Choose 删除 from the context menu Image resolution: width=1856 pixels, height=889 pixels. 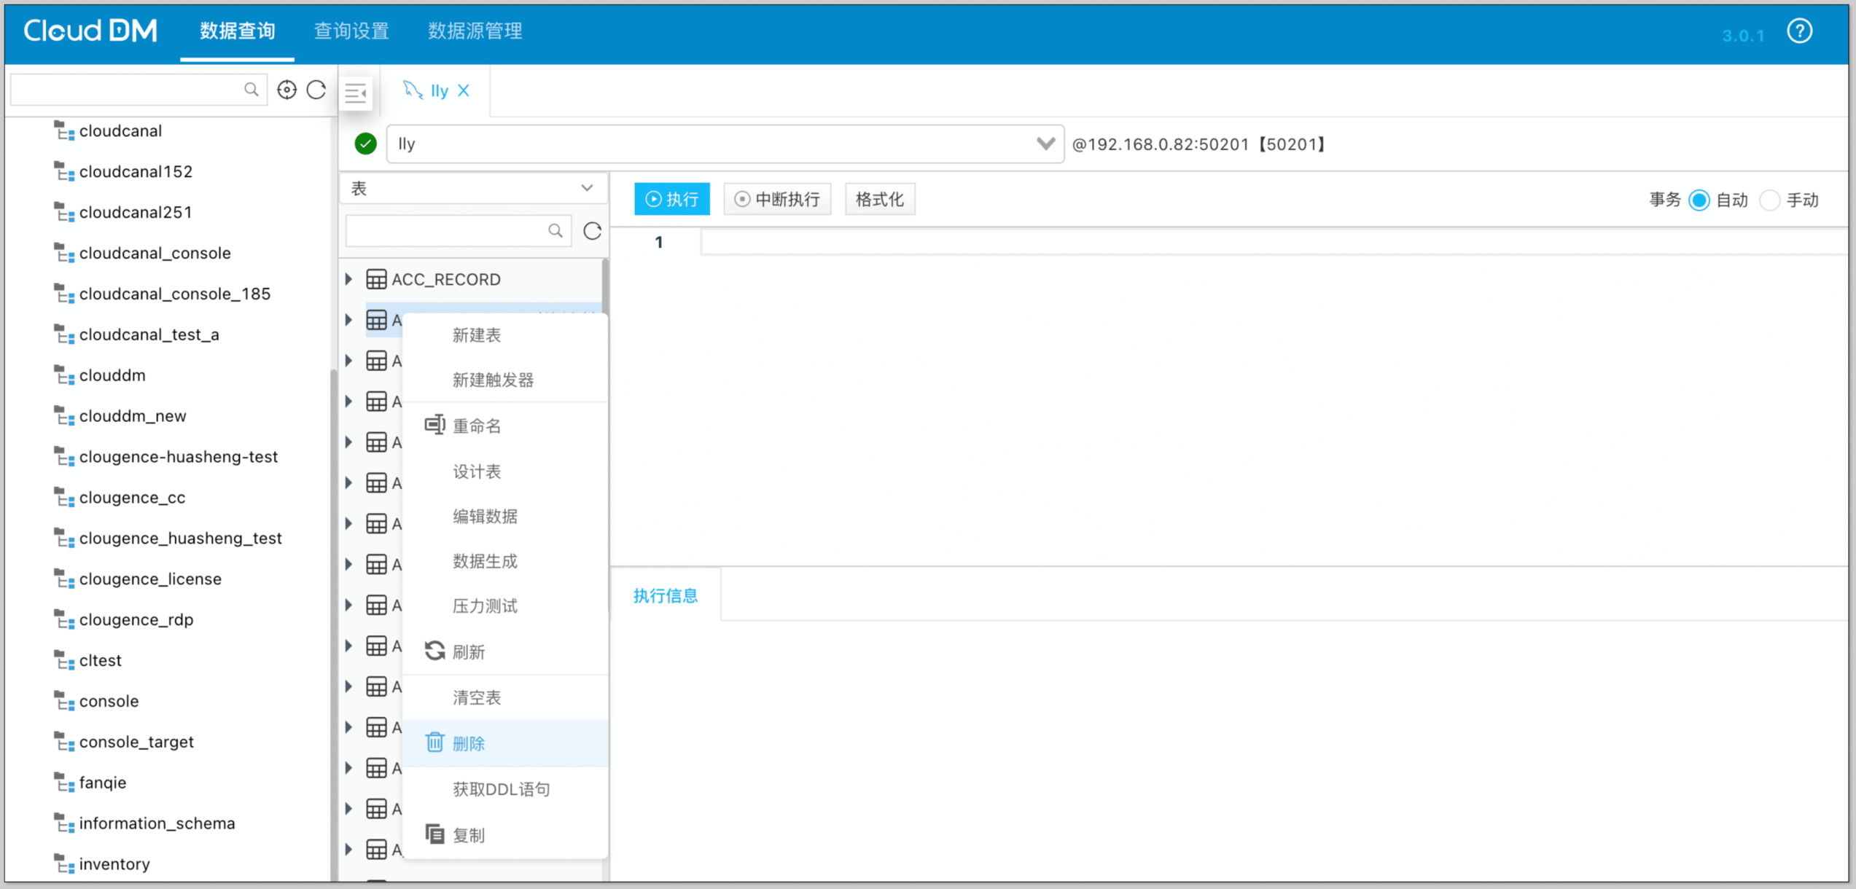[x=469, y=743]
